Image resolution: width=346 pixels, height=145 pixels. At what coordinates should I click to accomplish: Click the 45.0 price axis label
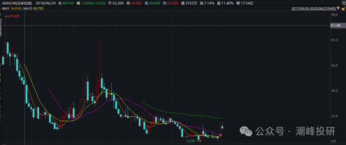(x=335, y=91)
